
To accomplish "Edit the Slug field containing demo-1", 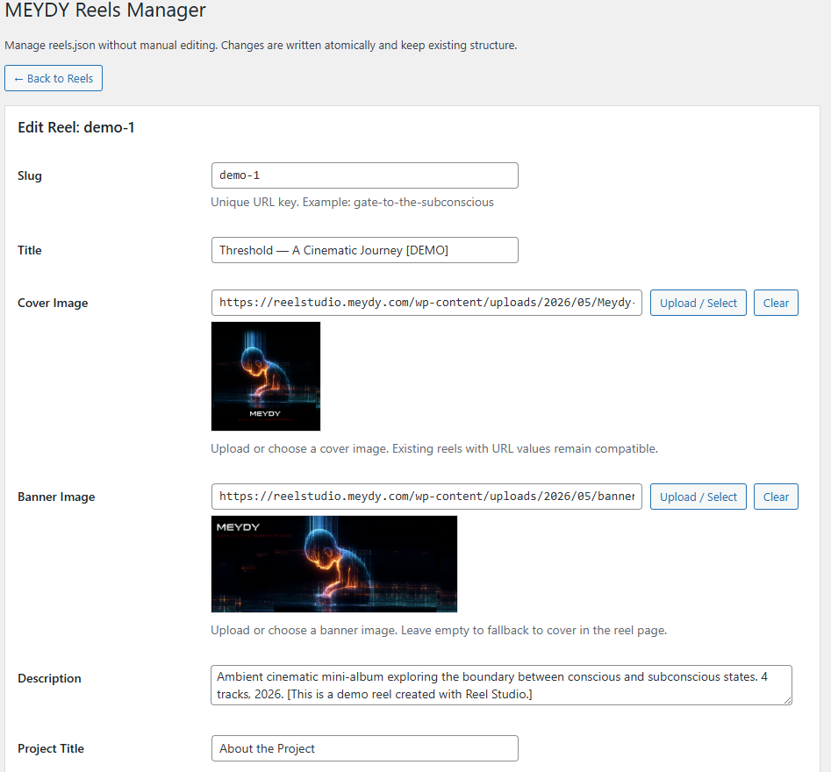I will tap(365, 175).
